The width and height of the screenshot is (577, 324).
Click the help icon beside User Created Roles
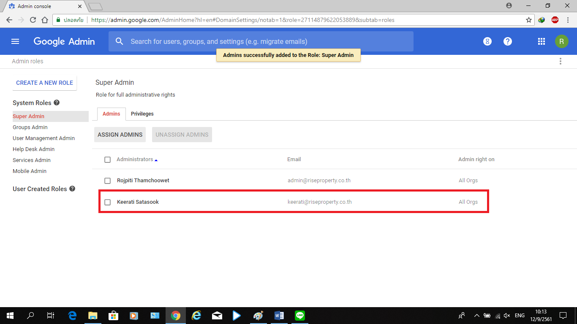pyautogui.click(x=72, y=189)
